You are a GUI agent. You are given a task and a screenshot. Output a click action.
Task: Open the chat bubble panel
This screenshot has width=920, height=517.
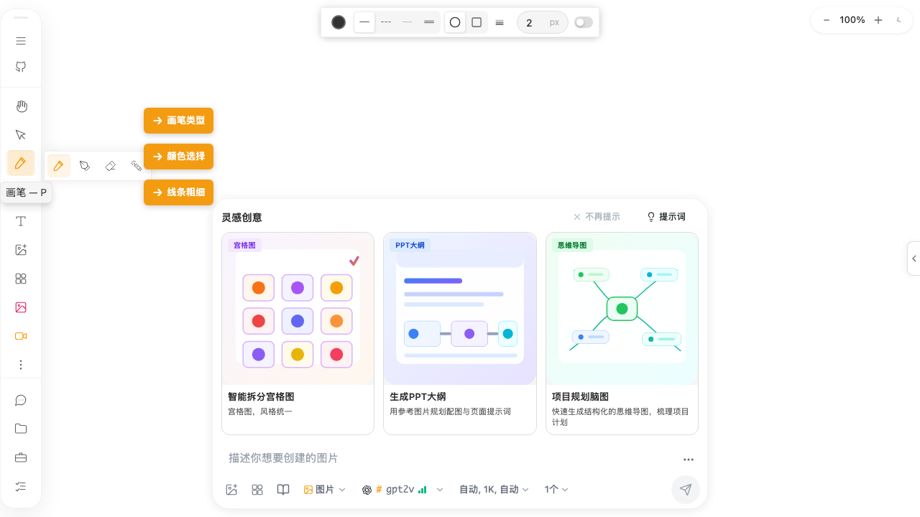tap(21, 400)
